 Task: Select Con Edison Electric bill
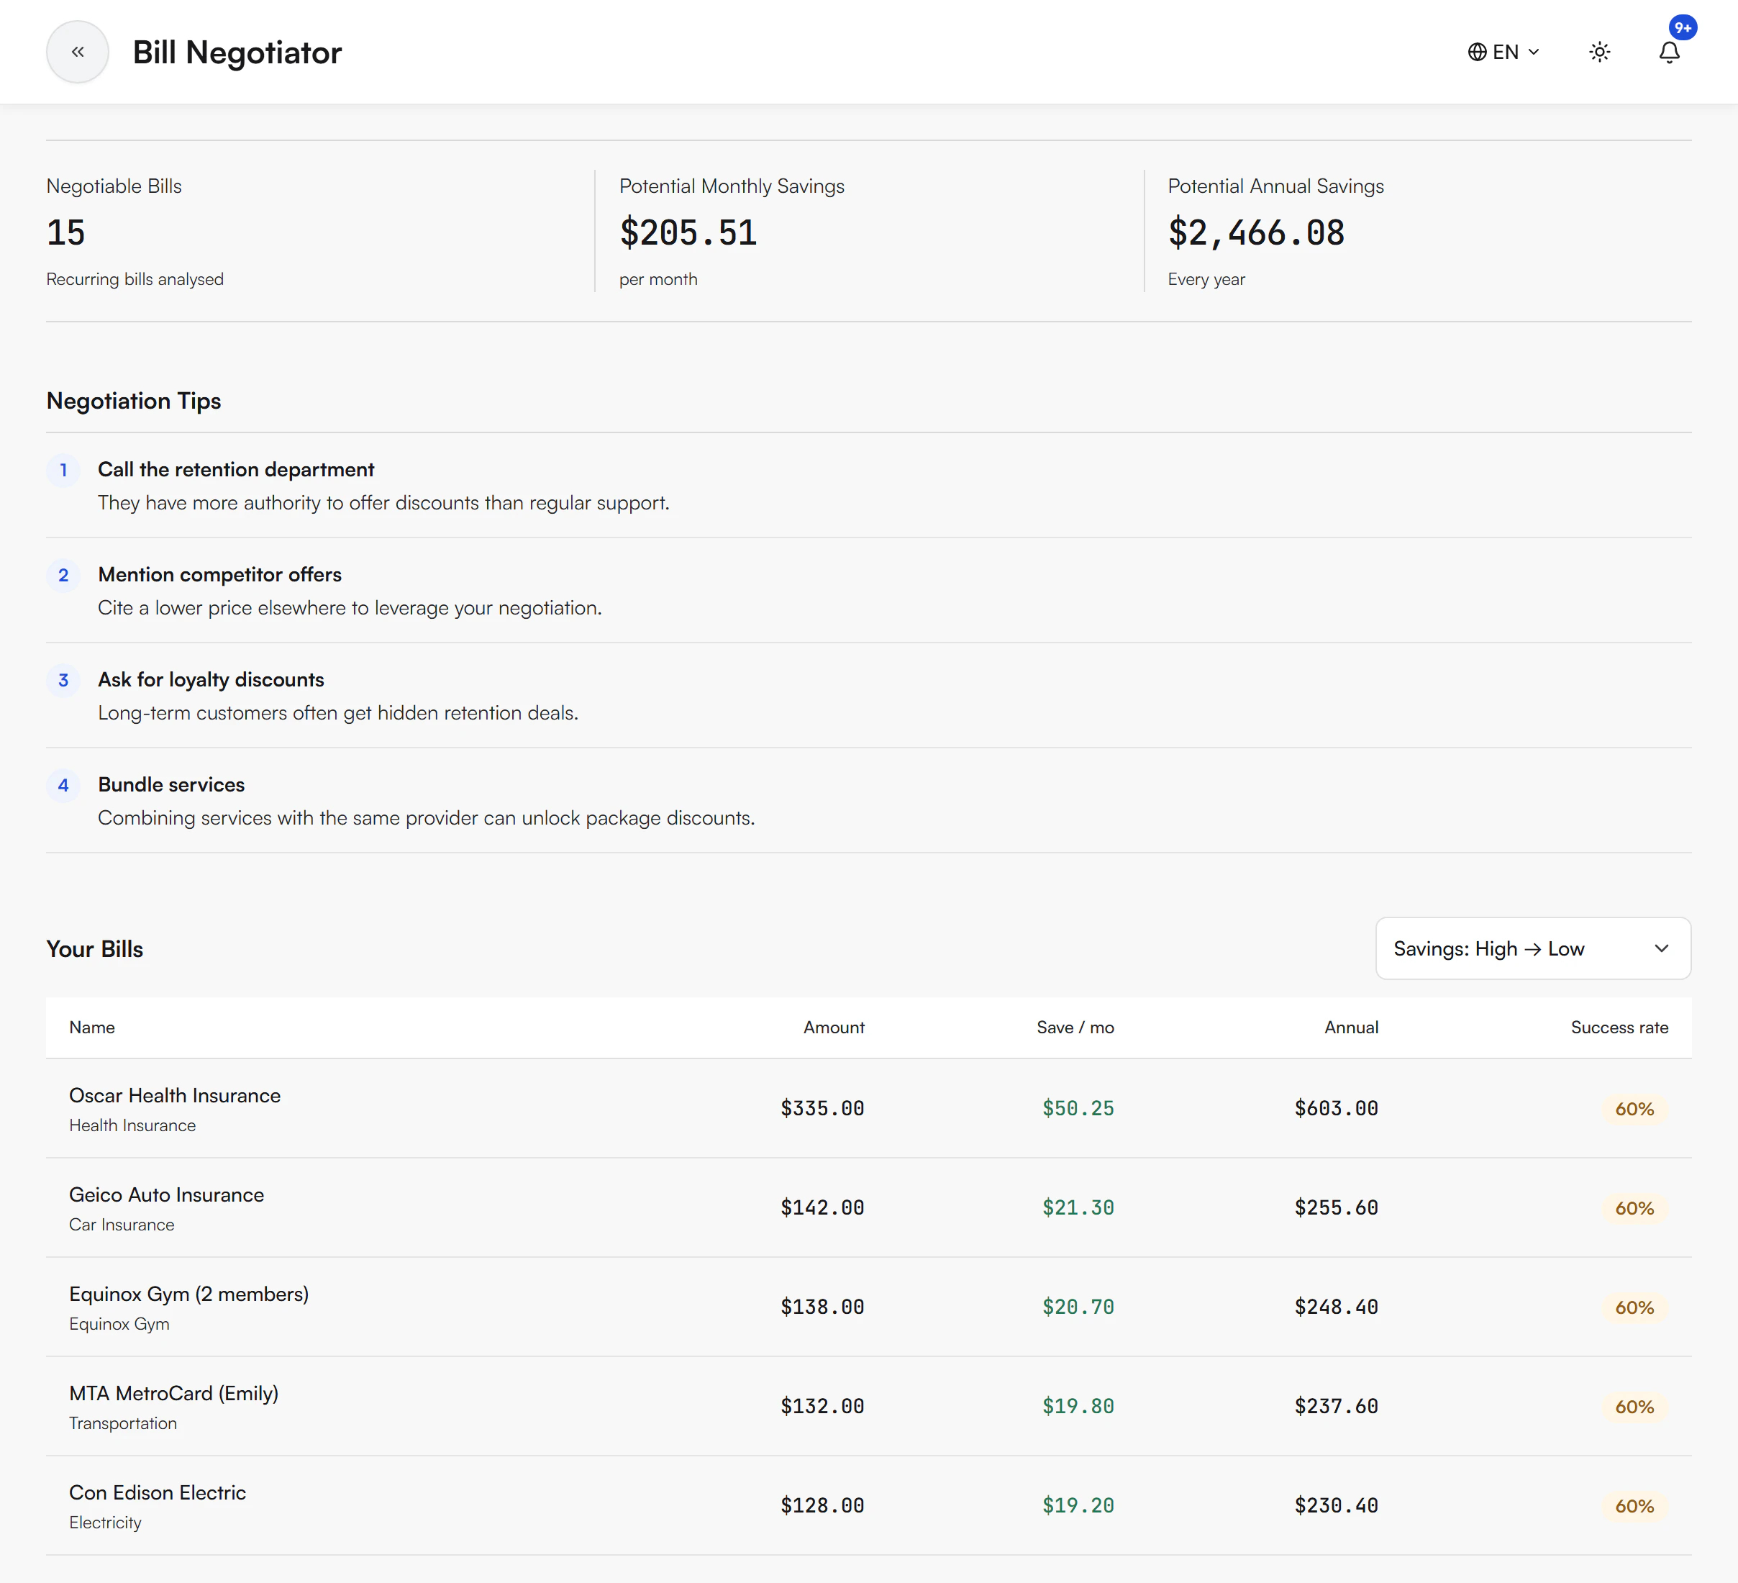158,1492
